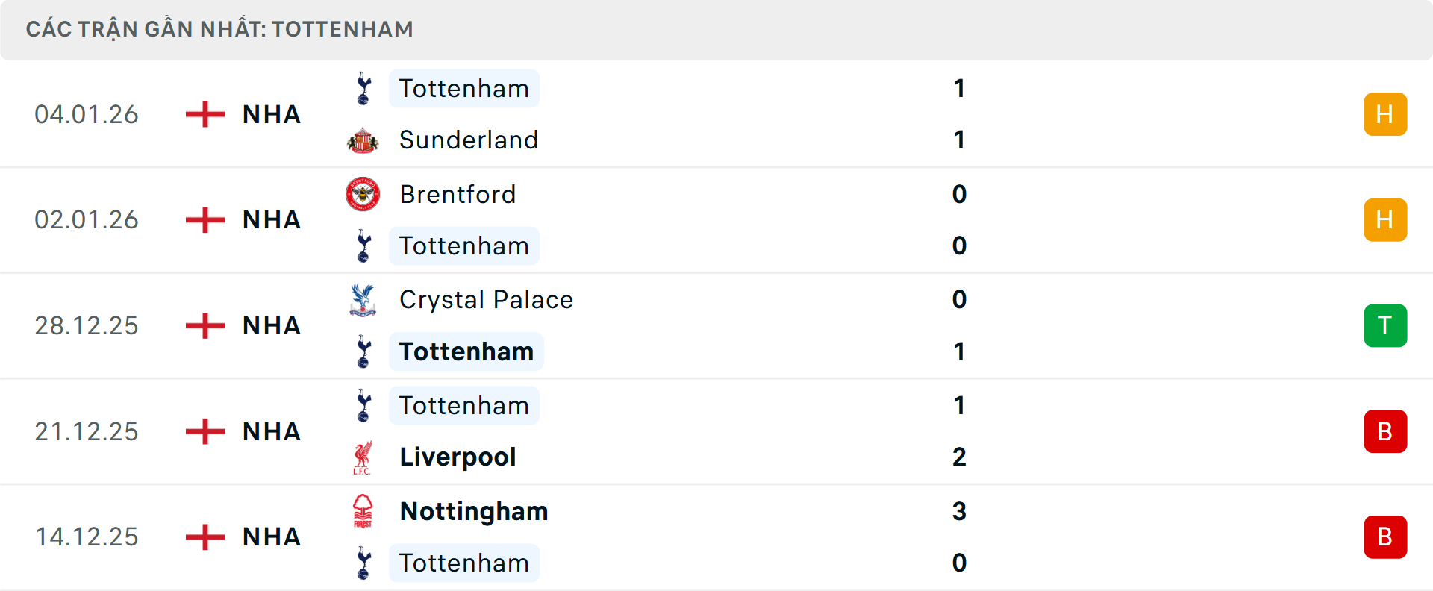This screenshot has width=1433, height=591.
Task: Click the red B badge on the Nottingham row
Action: coord(1386,537)
